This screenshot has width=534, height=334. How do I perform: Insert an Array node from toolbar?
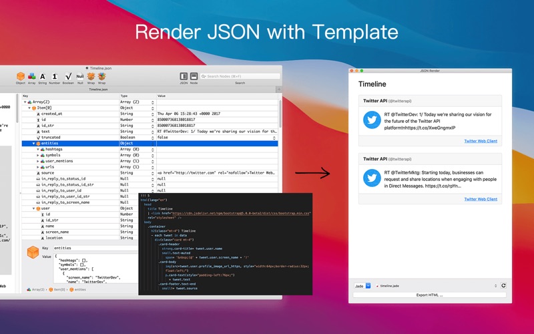pos(31,77)
